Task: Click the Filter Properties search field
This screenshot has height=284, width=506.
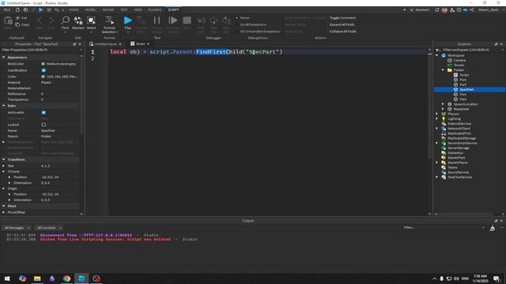Action: 40,50
